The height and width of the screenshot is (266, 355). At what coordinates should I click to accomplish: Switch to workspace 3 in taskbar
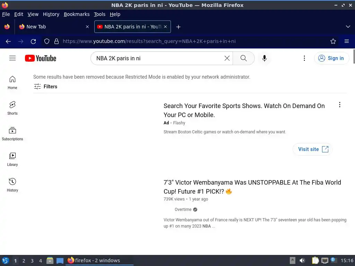coord(32,261)
